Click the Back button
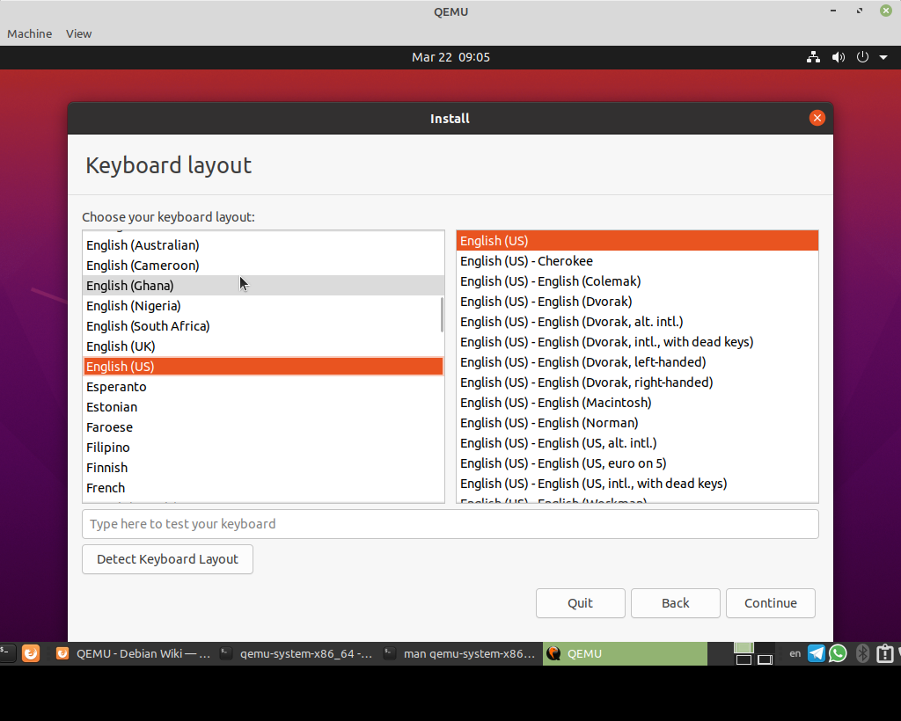This screenshot has width=901, height=721. 675,603
